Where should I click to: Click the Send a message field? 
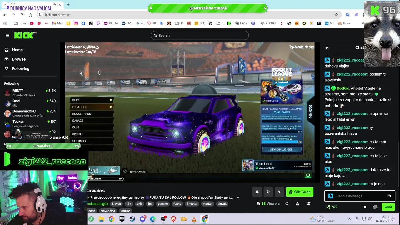point(359,196)
